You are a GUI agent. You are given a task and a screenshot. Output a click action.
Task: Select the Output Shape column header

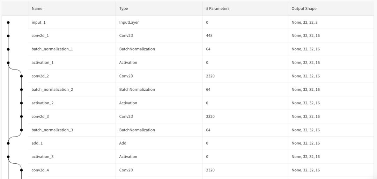(304, 8)
